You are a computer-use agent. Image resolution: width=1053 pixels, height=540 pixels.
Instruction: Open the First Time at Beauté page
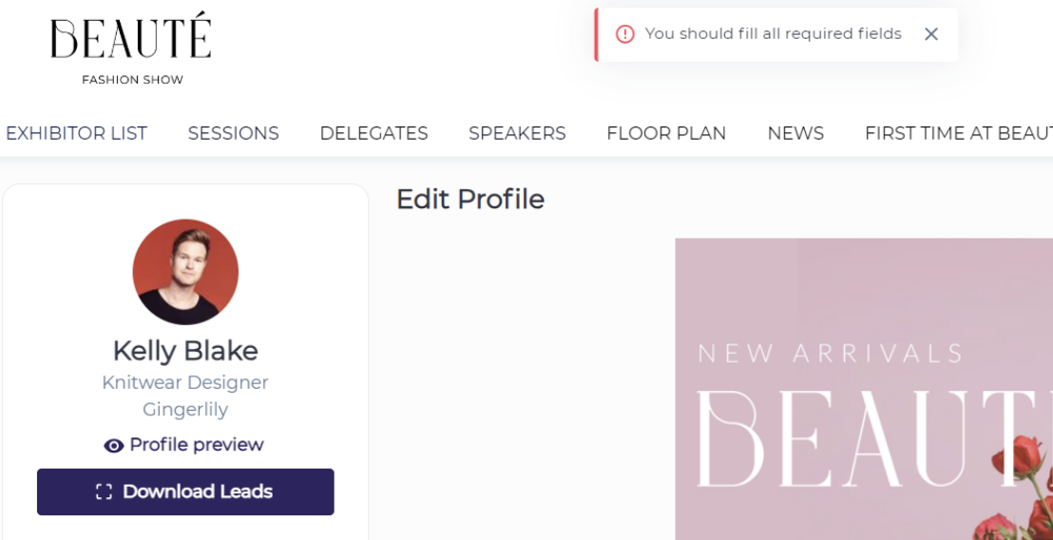(x=957, y=133)
